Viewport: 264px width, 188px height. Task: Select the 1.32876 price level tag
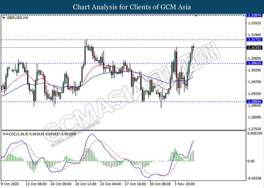(255, 15)
